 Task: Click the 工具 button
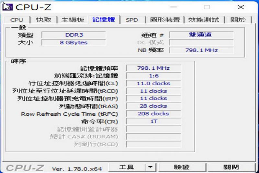coord(127,167)
